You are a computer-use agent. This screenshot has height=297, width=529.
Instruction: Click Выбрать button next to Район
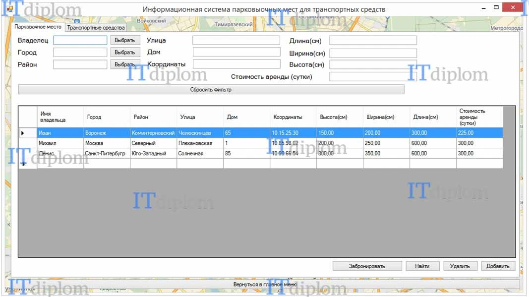click(125, 64)
